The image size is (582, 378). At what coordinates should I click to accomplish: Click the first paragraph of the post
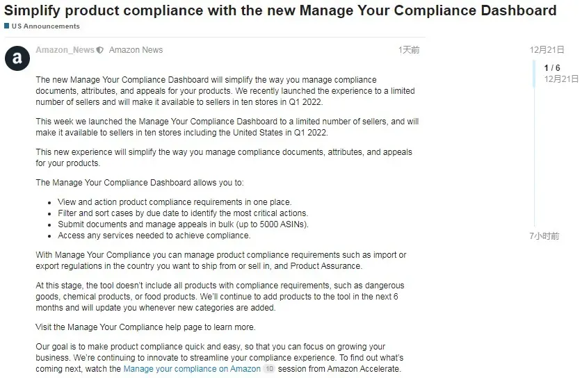pos(225,91)
